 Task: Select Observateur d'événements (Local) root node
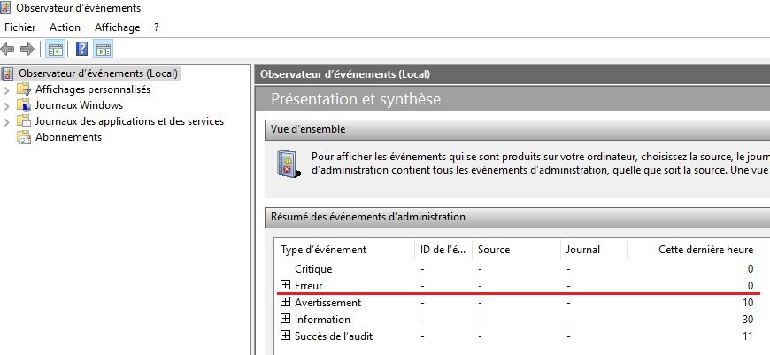pos(98,73)
